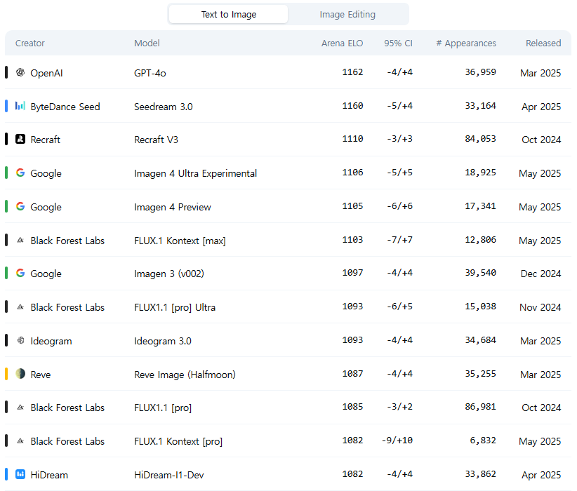This screenshot has width=577, height=491.
Task: Click the OpenAI logo icon
Action: [x=20, y=72]
